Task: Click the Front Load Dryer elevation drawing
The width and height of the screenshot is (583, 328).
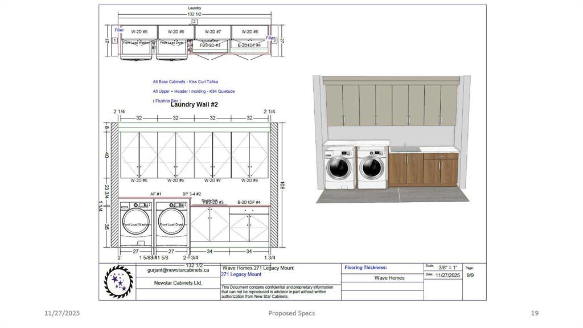Action: pyautogui.click(x=172, y=225)
